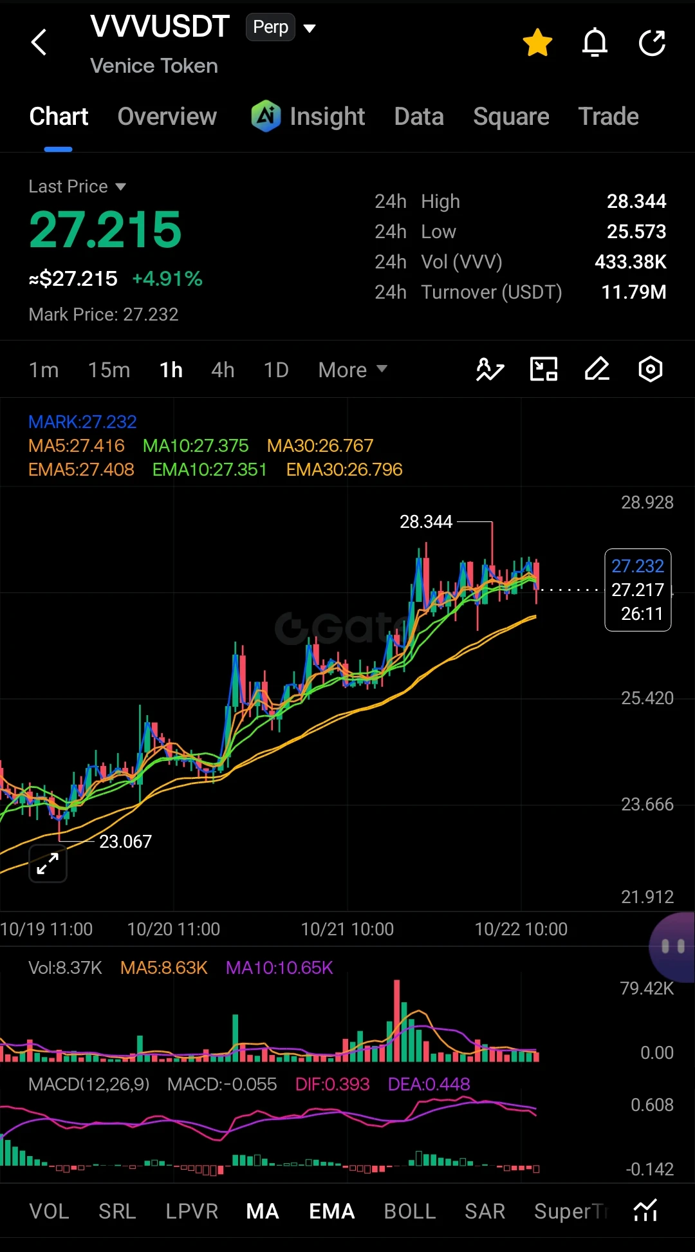The image size is (695, 1252).
Task: Toggle the favorite star for VVVUSDT
Action: click(x=537, y=42)
